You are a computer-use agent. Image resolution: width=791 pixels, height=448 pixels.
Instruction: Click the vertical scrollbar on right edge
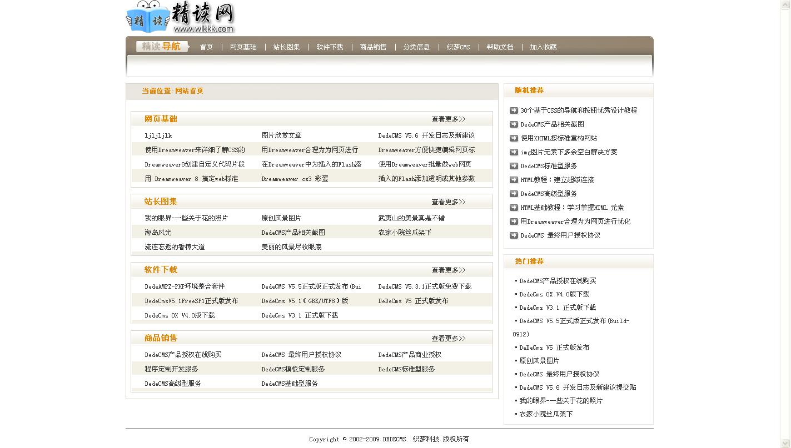coord(786,224)
